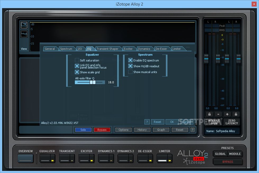
Task: Toggle the Equalizer module power light
Action: click(x=53, y=161)
